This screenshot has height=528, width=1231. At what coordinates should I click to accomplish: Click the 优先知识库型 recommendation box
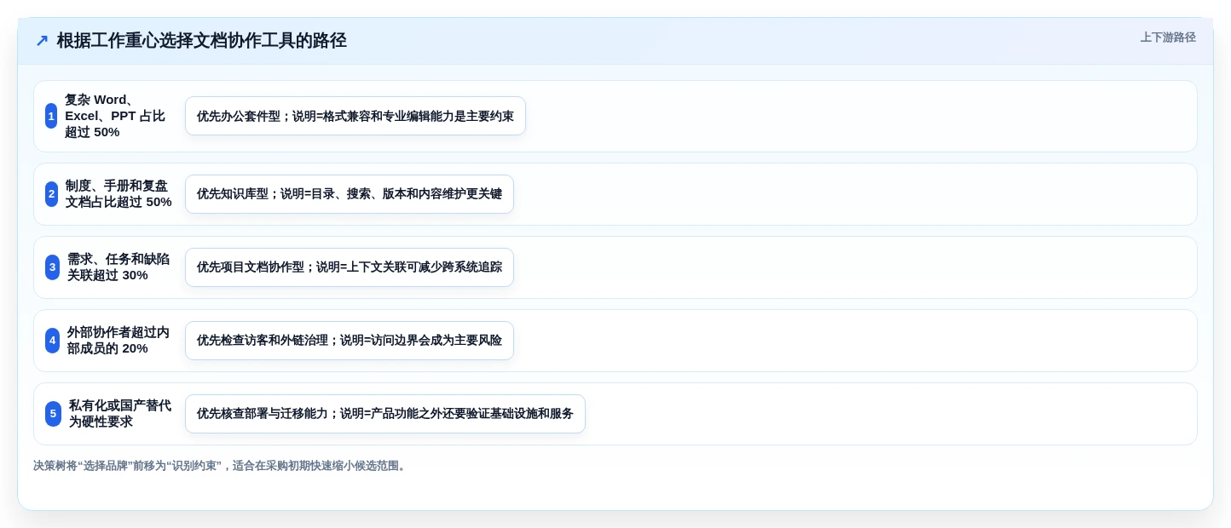(x=350, y=194)
